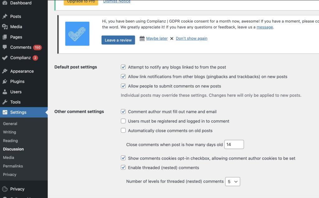Screen dimensions: 319x198
Task: Click the Tools wrench icon
Action: pos(5,102)
